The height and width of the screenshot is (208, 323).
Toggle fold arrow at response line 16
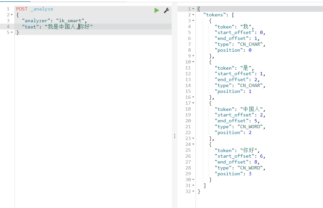click(x=193, y=97)
